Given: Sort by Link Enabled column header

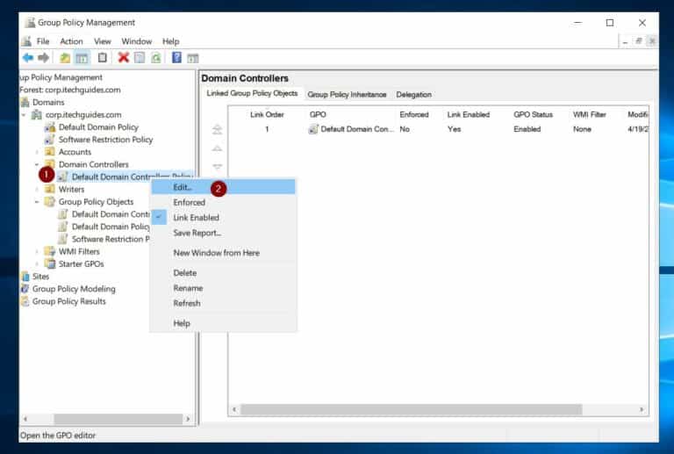Looking at the screenshot, I should 468,115.
